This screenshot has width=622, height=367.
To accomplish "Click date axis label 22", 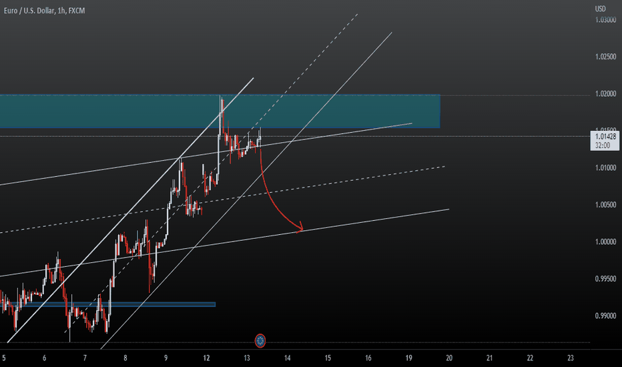I will 530,358.
